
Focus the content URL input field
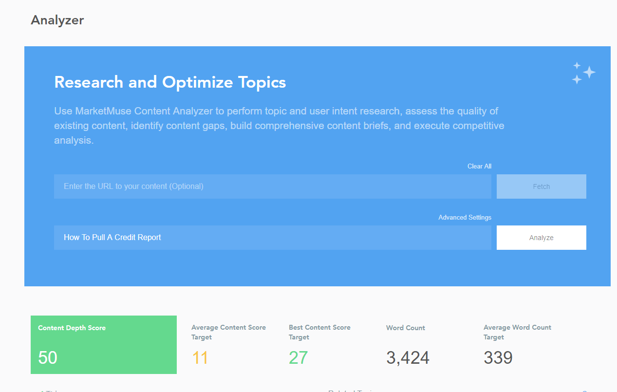point(273,187)
